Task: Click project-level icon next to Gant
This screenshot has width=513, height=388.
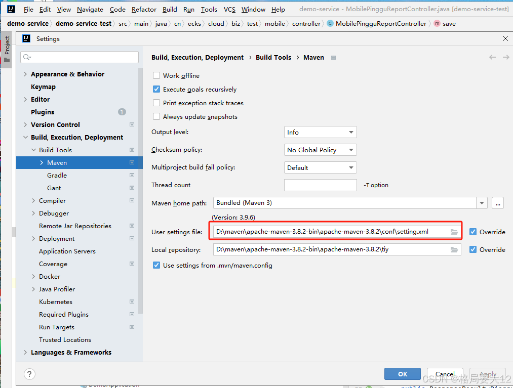Action: pyautogui.click(x=132, y=188)
